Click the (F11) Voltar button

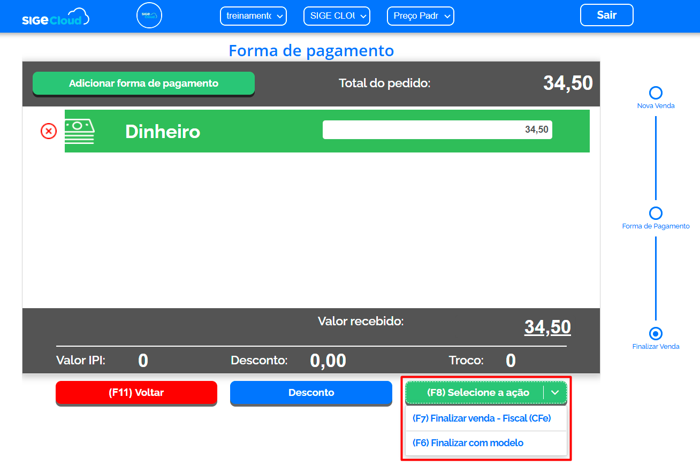tap(136, 393)
